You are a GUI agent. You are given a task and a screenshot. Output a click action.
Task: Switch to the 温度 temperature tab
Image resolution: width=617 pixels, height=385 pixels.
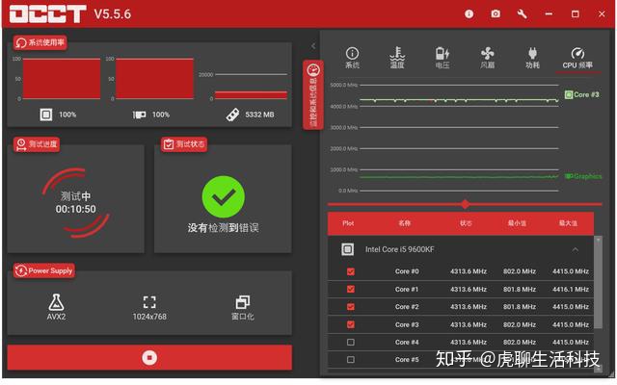(397, 58)
